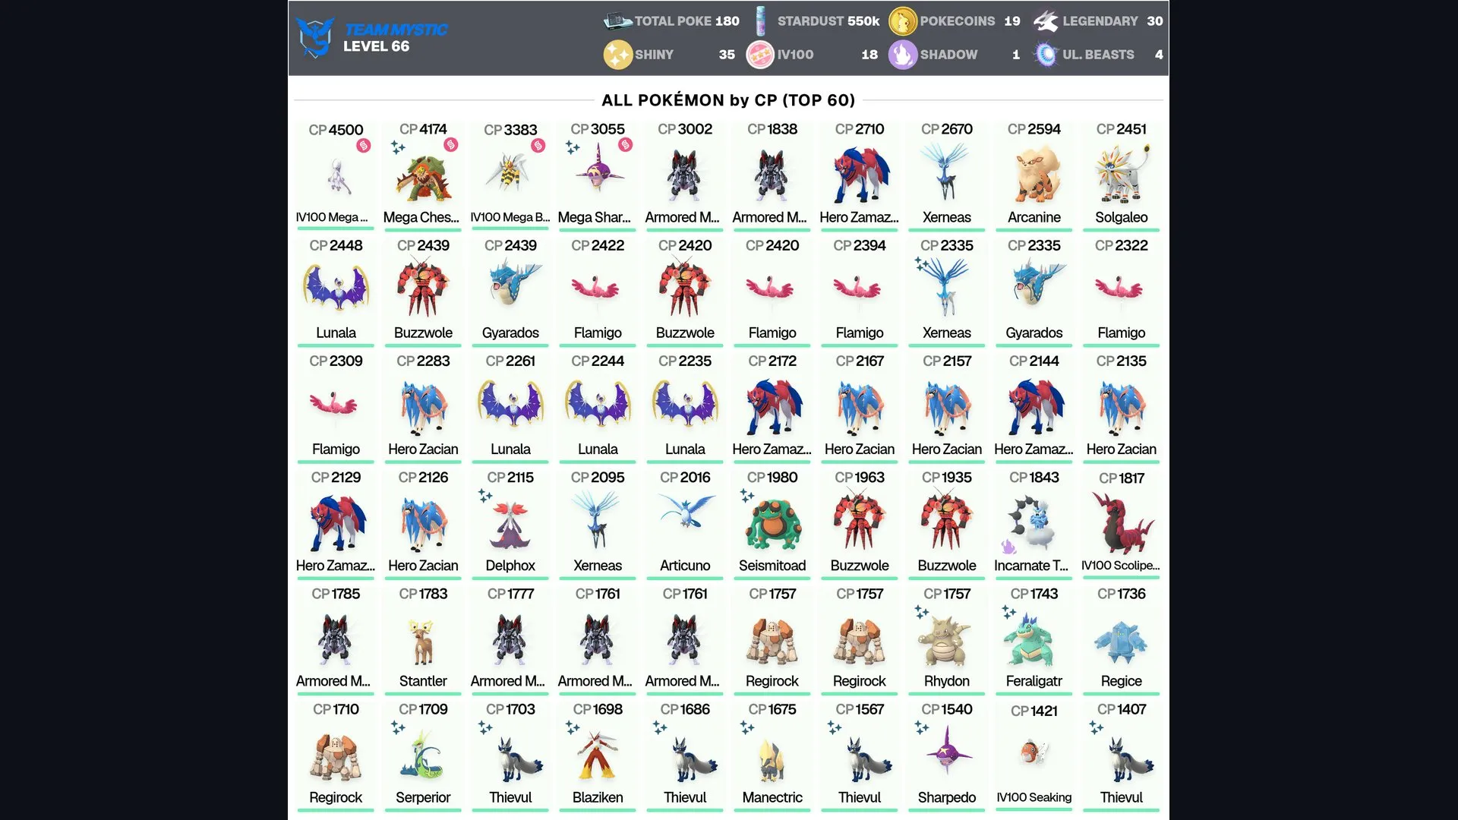Open the Articuno CP 2016 card
The image size is (1458, 820).
pos(685,523)
